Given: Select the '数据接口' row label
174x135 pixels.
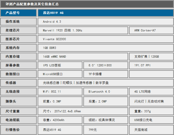Looking at the screenshot, I should 19,74.
